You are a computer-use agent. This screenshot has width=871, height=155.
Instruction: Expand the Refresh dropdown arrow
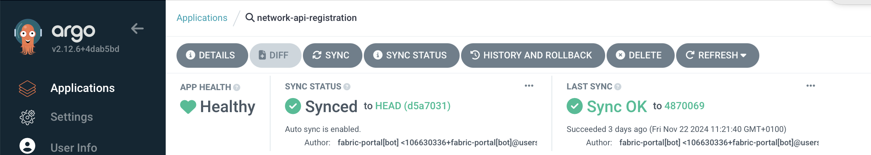(743, 56)
